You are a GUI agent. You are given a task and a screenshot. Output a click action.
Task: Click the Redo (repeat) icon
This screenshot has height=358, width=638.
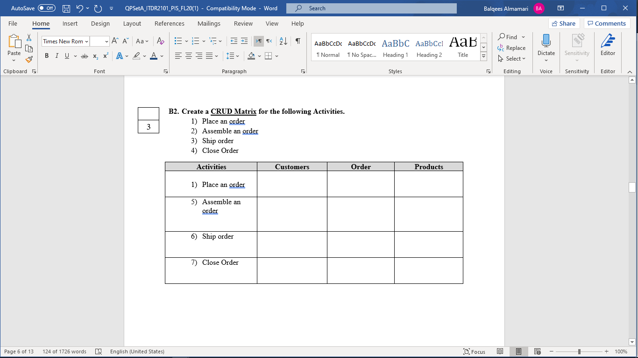[x=98, y=8]
